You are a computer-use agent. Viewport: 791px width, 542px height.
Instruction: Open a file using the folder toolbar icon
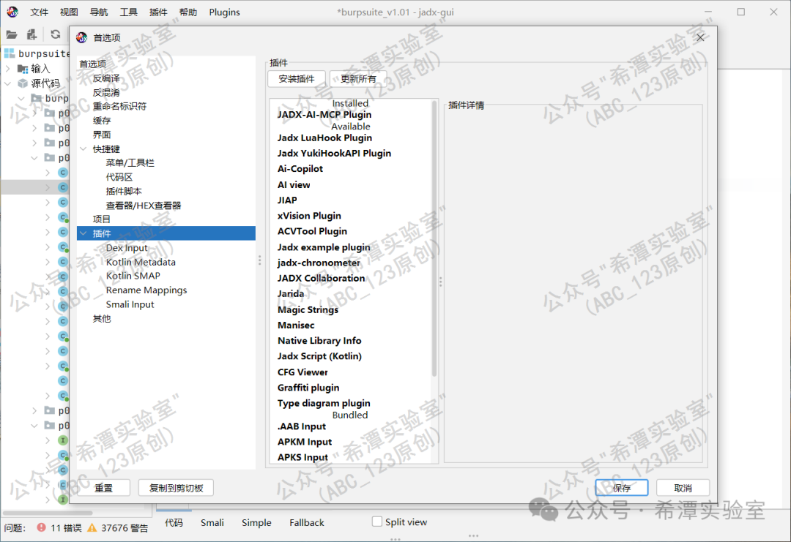(x=12, y=34)
